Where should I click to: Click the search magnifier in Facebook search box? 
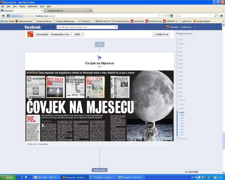tap(116, 27)
